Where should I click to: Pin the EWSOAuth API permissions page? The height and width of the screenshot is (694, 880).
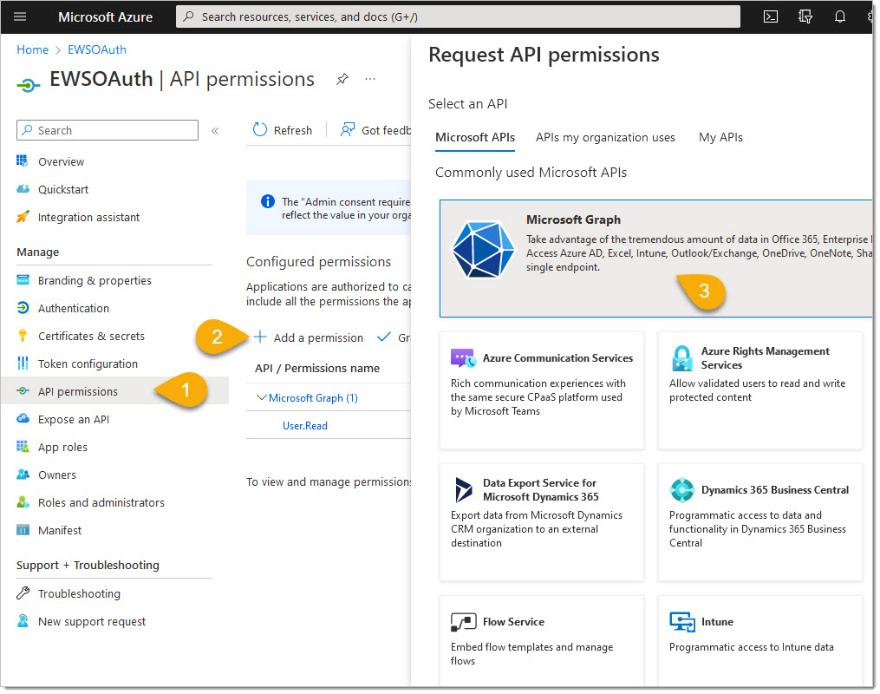pos(343,79)
